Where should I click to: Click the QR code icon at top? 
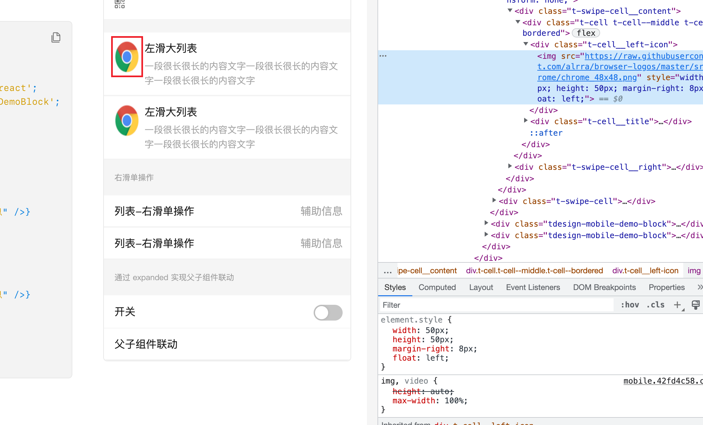click(120, 4)
